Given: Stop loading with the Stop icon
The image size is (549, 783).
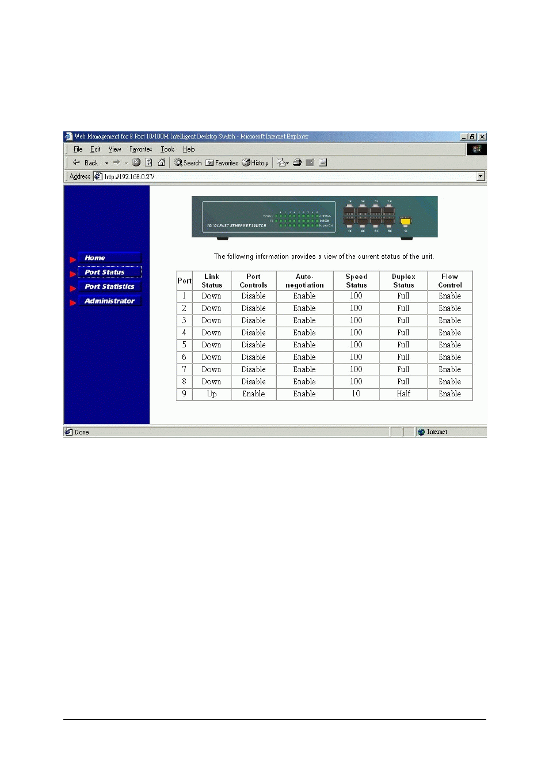Looking at the screenshot, I should tap(136, 162).
